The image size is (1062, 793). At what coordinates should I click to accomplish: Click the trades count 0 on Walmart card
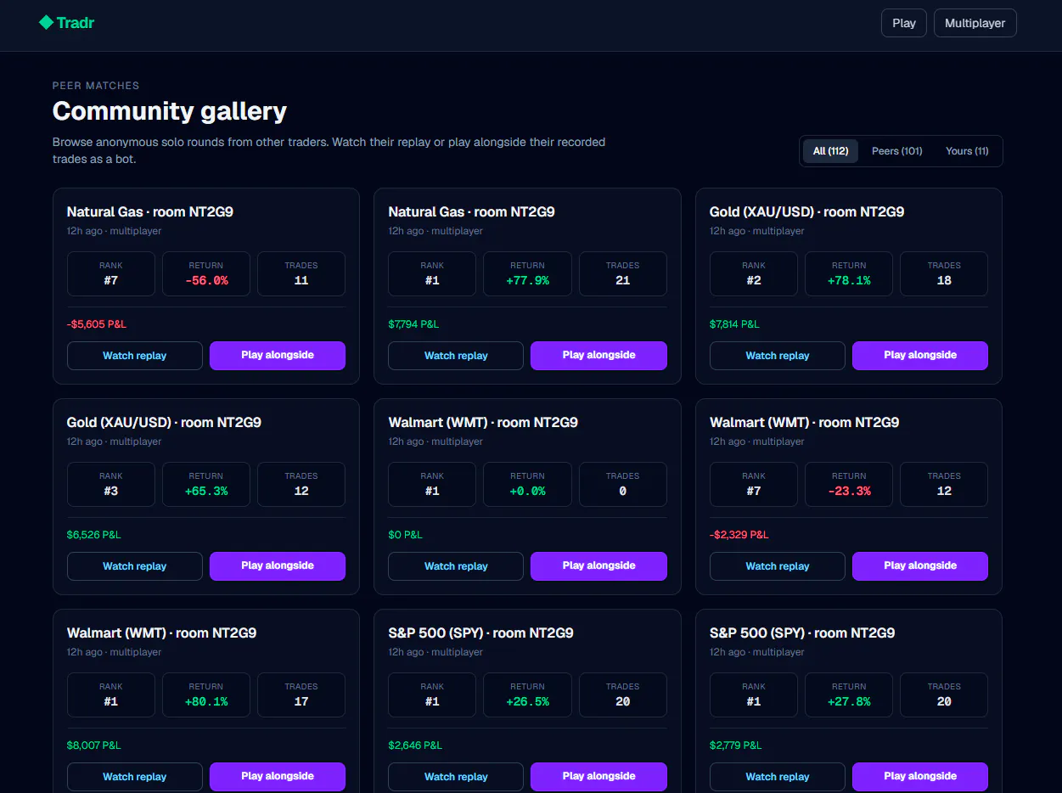(x=623, y=491)
